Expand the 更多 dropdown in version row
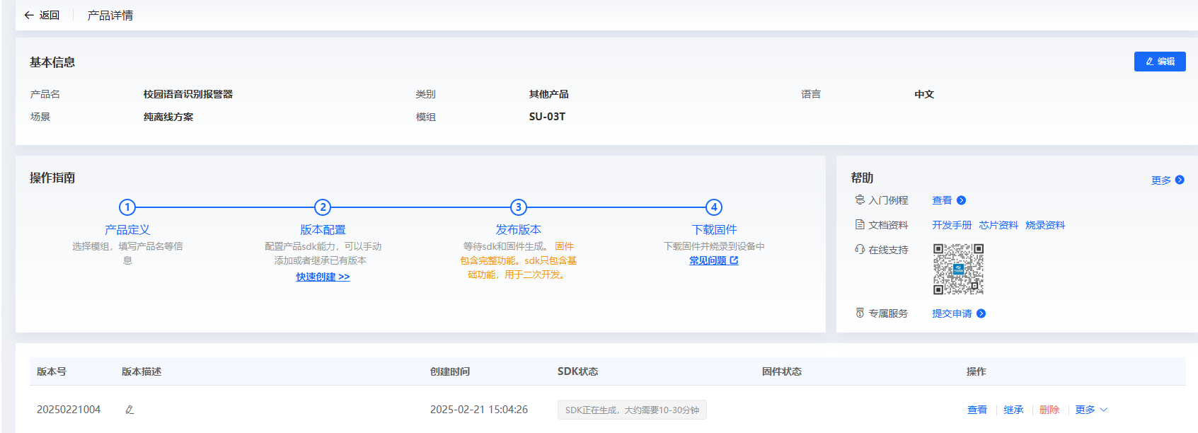Viewport: 1198px width, 433px height. [x=1090, y=410]
